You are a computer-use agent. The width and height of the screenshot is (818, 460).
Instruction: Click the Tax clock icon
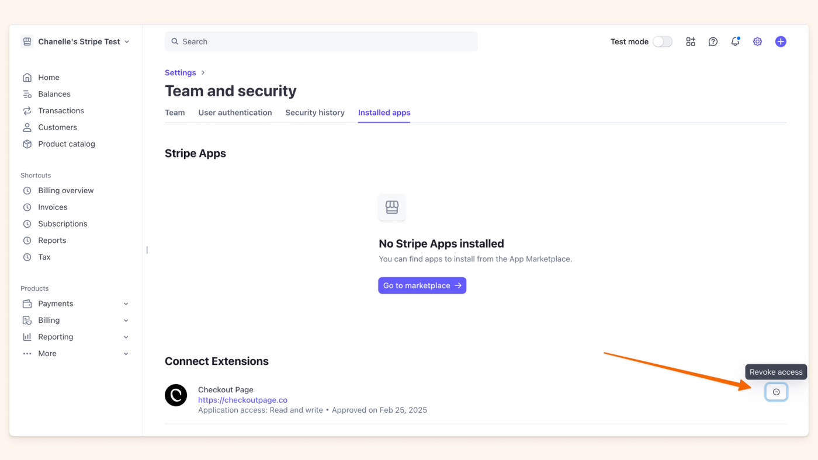27,257
